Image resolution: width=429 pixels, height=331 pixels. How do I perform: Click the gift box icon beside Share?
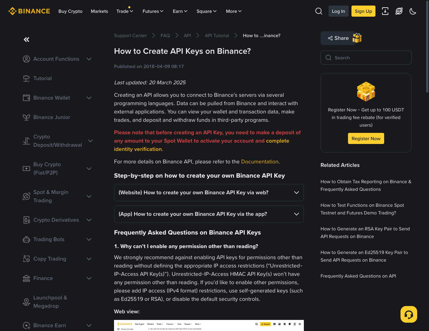pos(357,38)
